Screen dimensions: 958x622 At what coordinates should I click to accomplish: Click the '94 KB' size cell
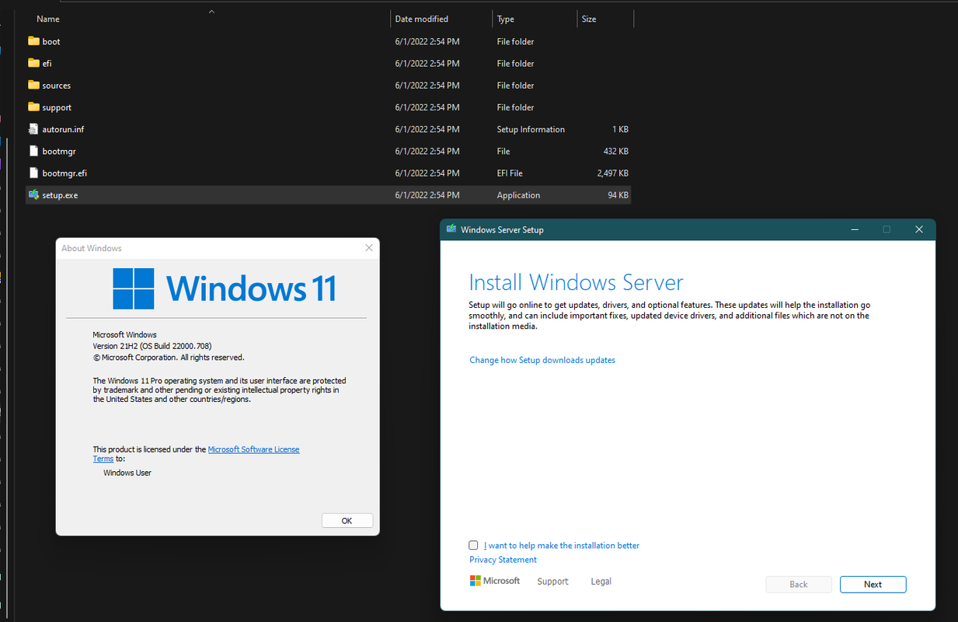[x=618, y=195]
